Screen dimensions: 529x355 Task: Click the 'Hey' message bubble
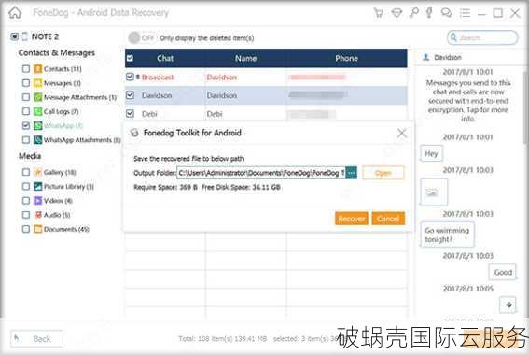point(431,154)
